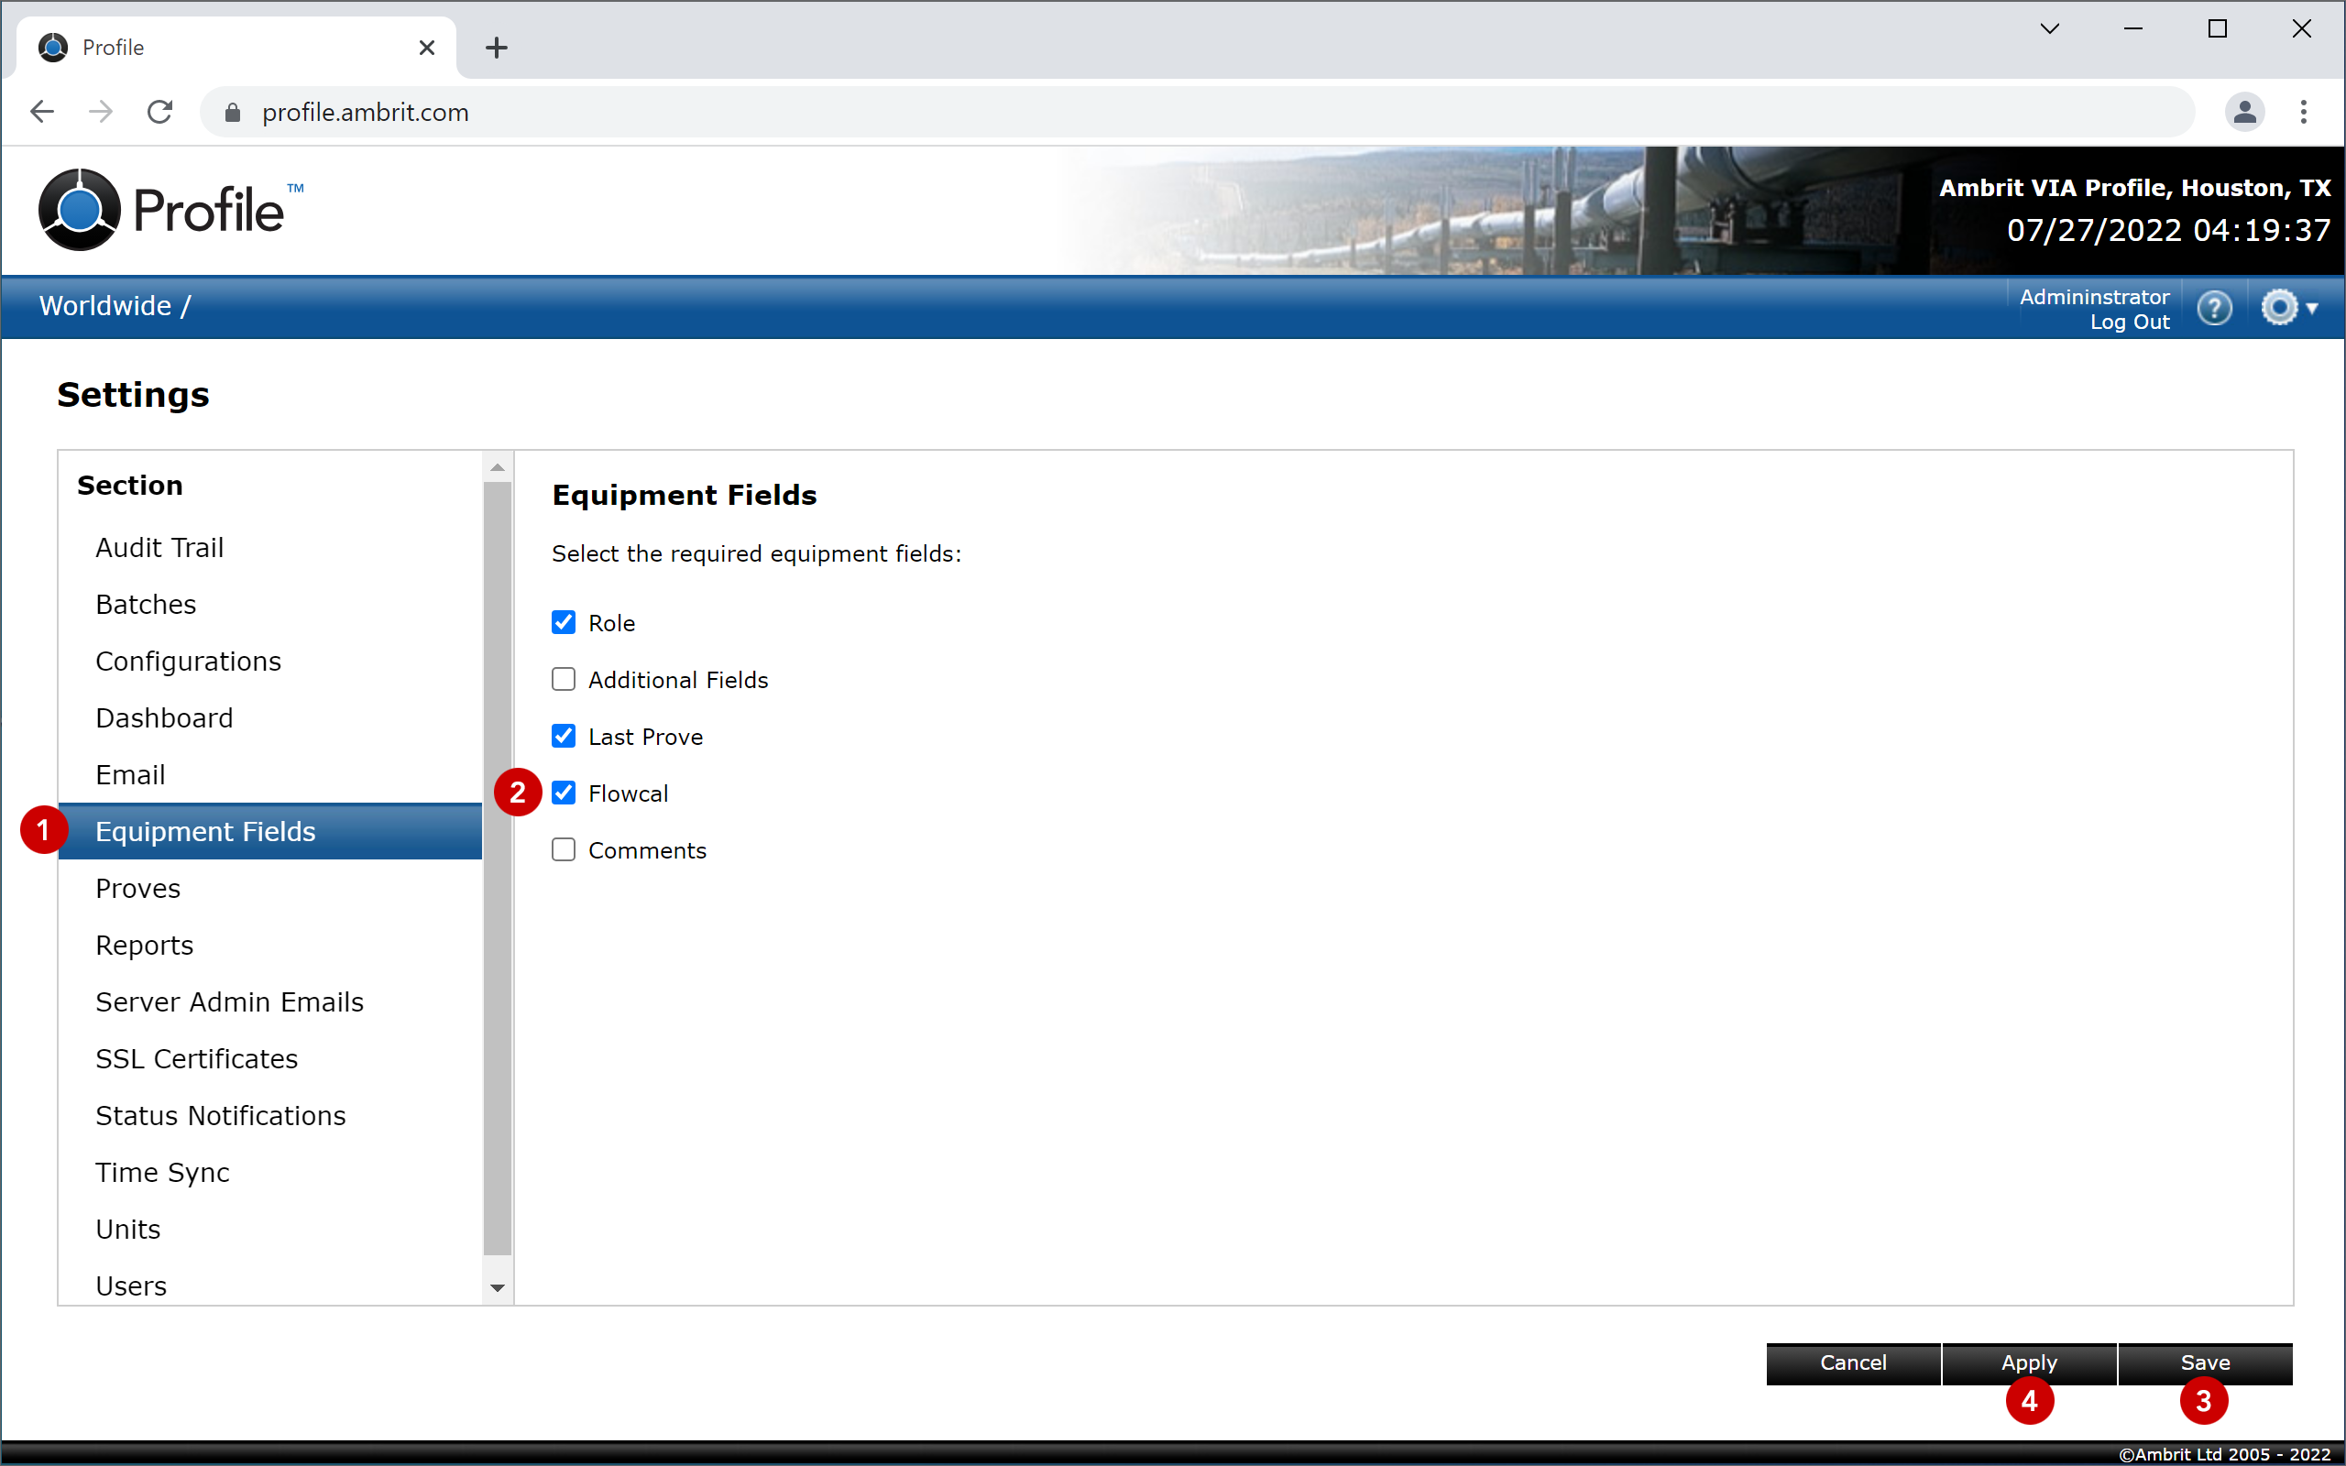Screen dimensions: 2346x1466
Task: Open the Users section
Action: click(x=270, y=1285)
